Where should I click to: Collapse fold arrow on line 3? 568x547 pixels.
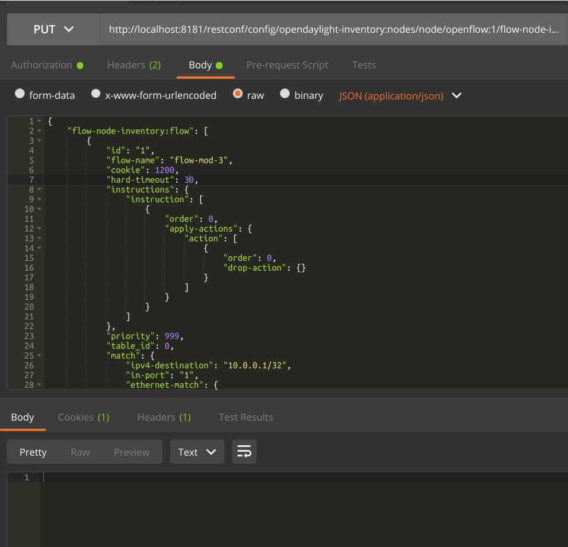39,141
